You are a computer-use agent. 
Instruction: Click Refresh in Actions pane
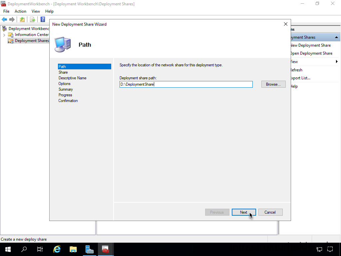pos(296,70)
